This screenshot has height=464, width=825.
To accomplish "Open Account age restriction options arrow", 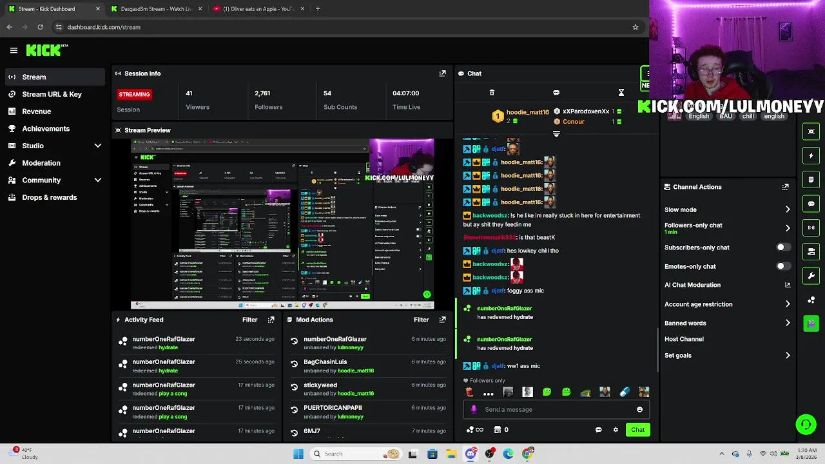I will click(x=788, y=304).
